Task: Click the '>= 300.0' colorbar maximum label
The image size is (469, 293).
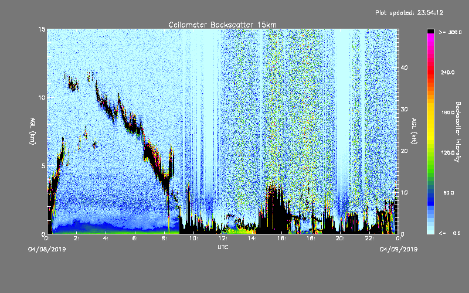Action: pos(450,32)
